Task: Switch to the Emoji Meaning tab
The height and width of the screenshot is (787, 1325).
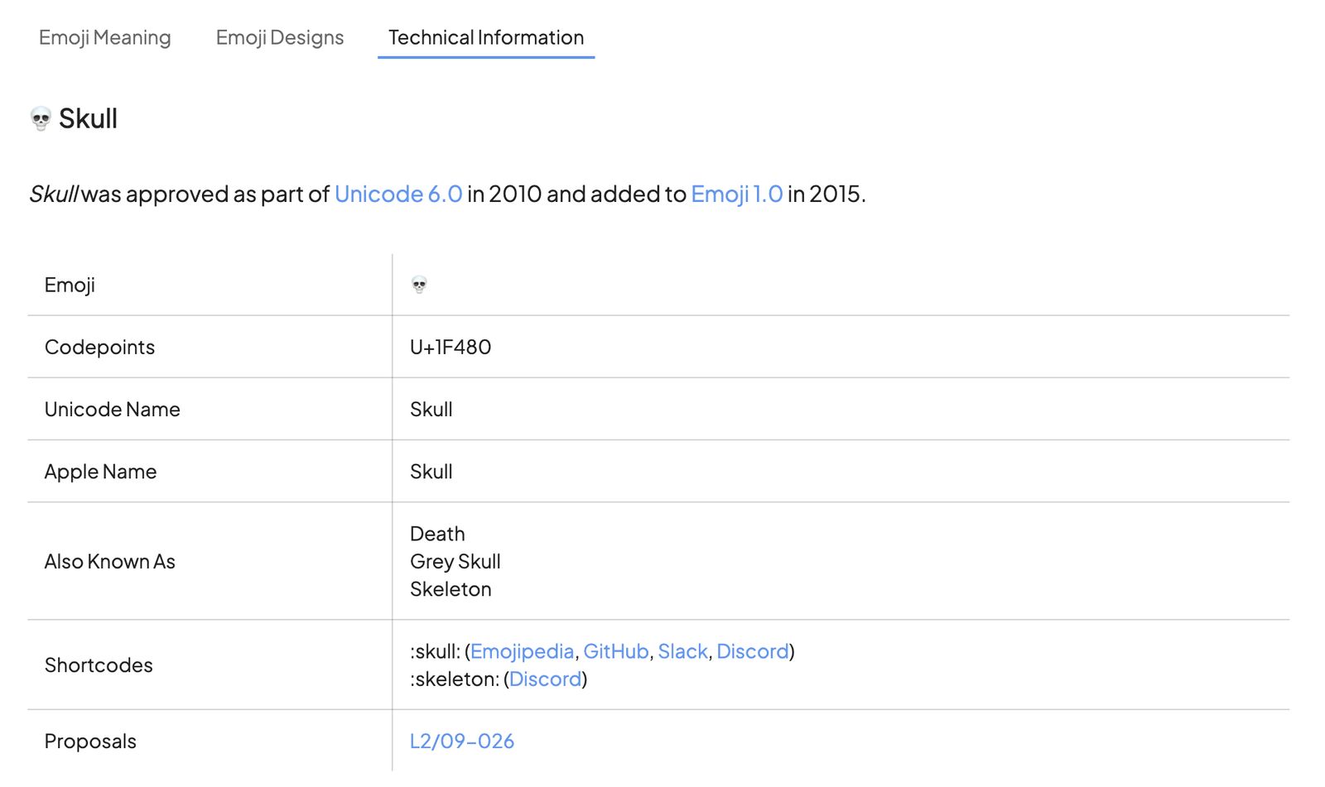Action: 104,37
